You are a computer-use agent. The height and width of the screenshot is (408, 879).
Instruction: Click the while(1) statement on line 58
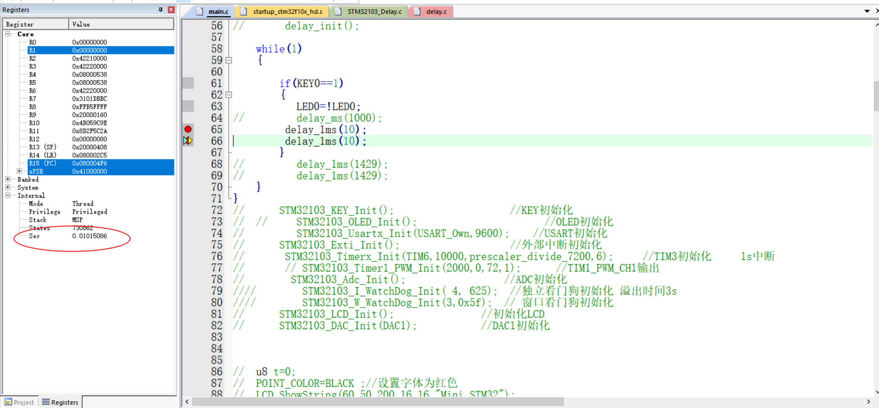click(279, 49)
